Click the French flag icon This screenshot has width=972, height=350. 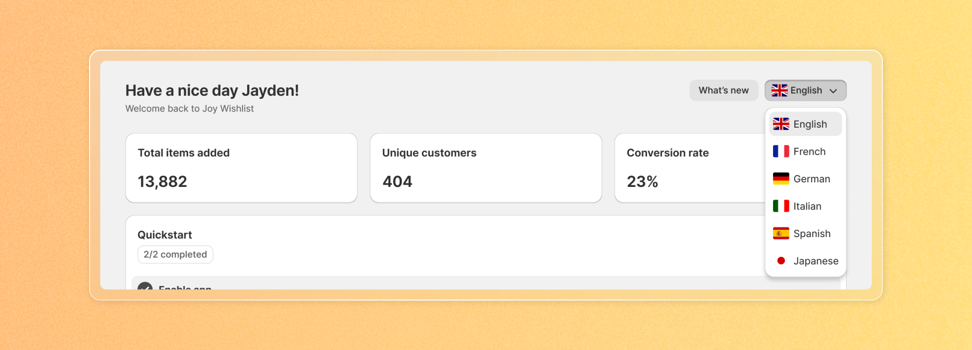[x=781, y=151]
